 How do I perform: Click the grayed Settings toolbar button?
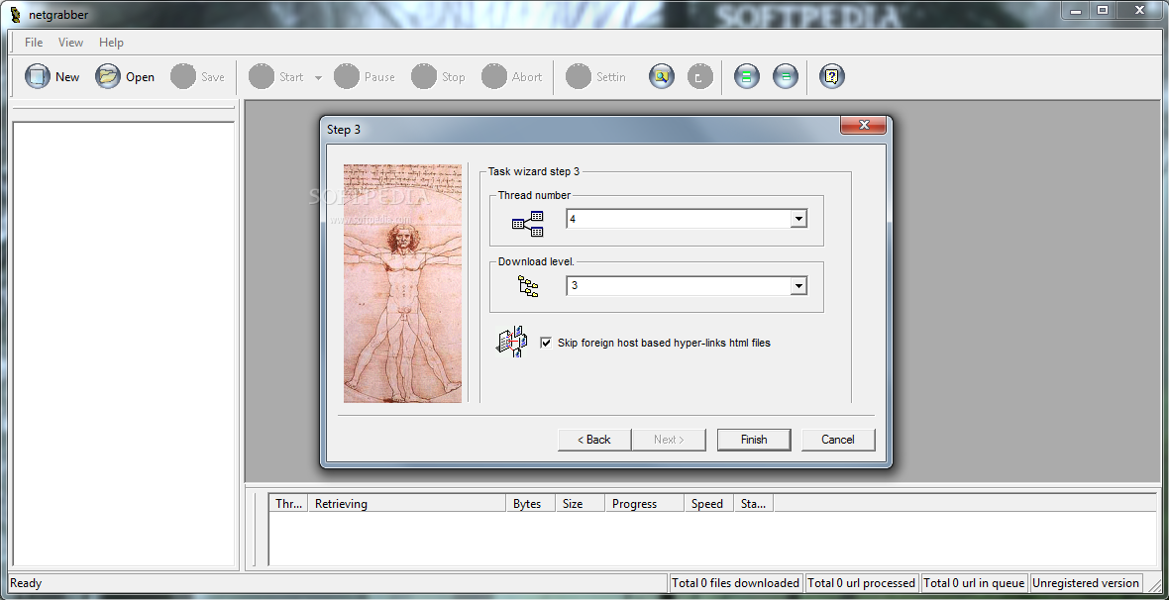point(595,76)
